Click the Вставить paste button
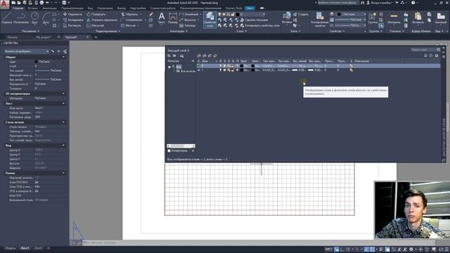 [x=418, y=18]
